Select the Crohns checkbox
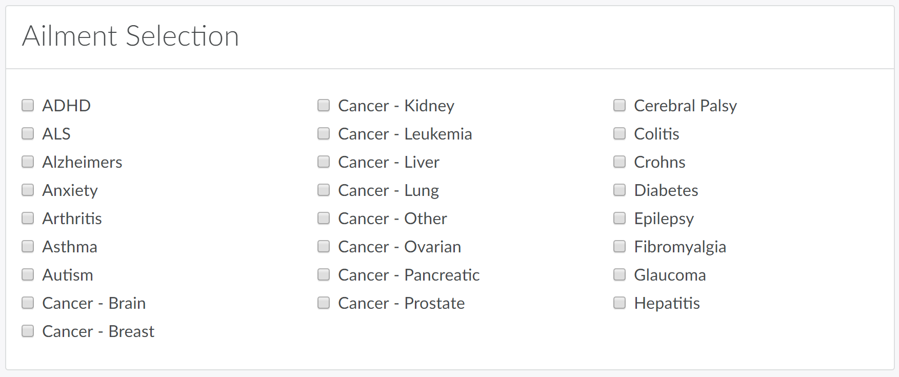This screenshot has width=899, height=377. coord(620,162)
